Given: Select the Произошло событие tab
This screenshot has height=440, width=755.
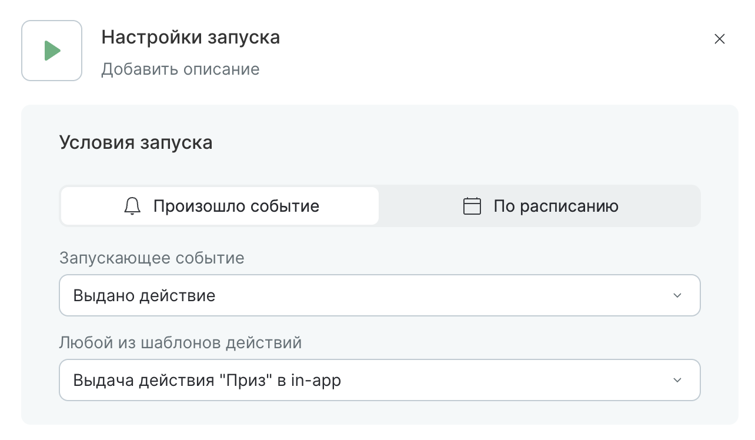Looking at the screenshot, I should [x=220, y=206].
